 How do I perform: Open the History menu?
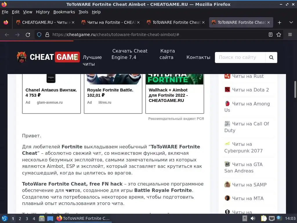[x=43, y=12]
